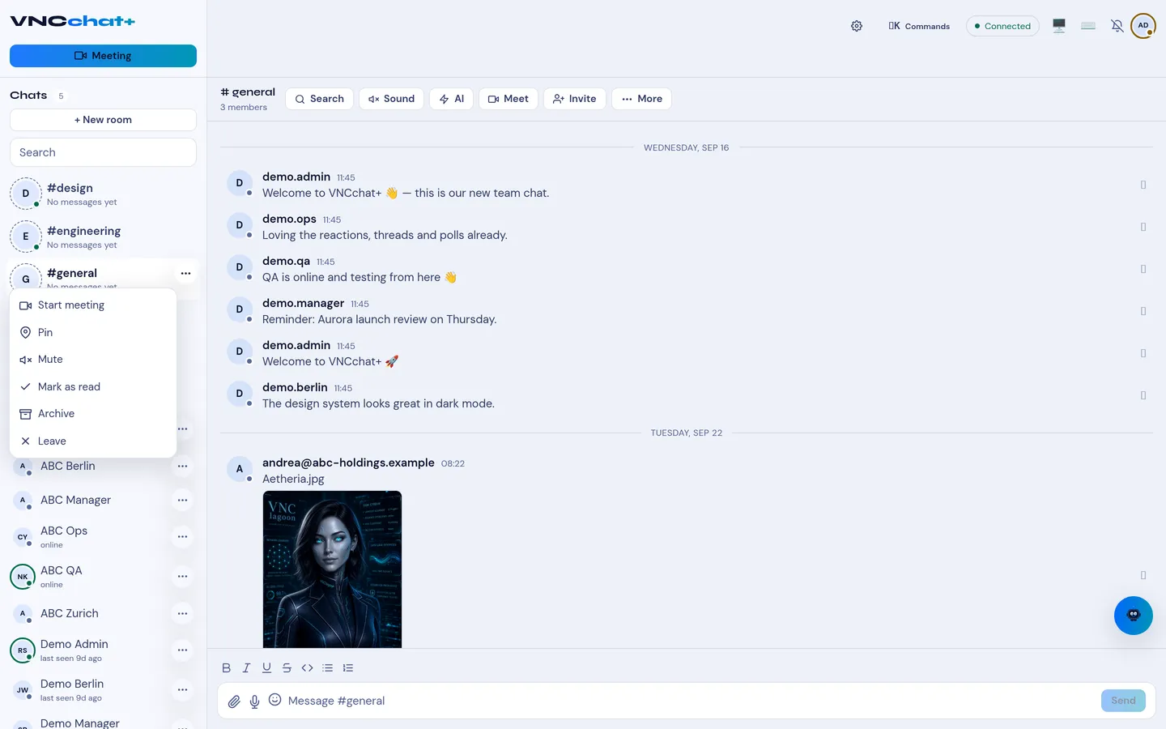
Task: Open options for ABC Berlin chat
Action: pos(183,467)
